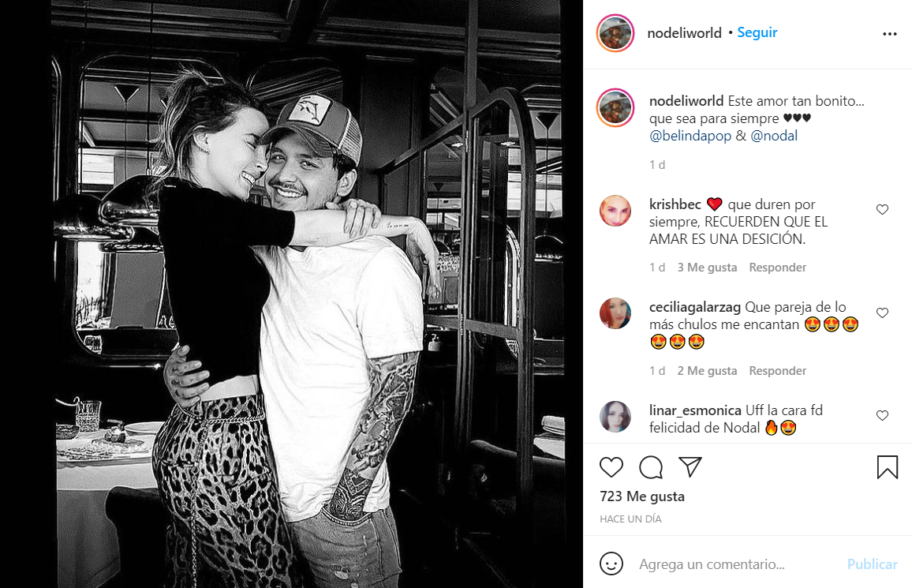Open comments via the speech bubble icon
The height and width of the screenshot is (588, 912).
pos(650,467)
